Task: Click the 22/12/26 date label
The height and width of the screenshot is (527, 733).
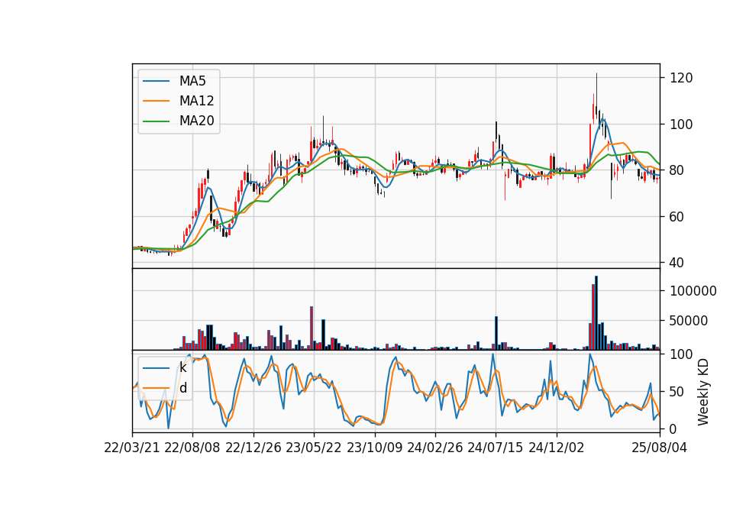Action: point(253,448)
